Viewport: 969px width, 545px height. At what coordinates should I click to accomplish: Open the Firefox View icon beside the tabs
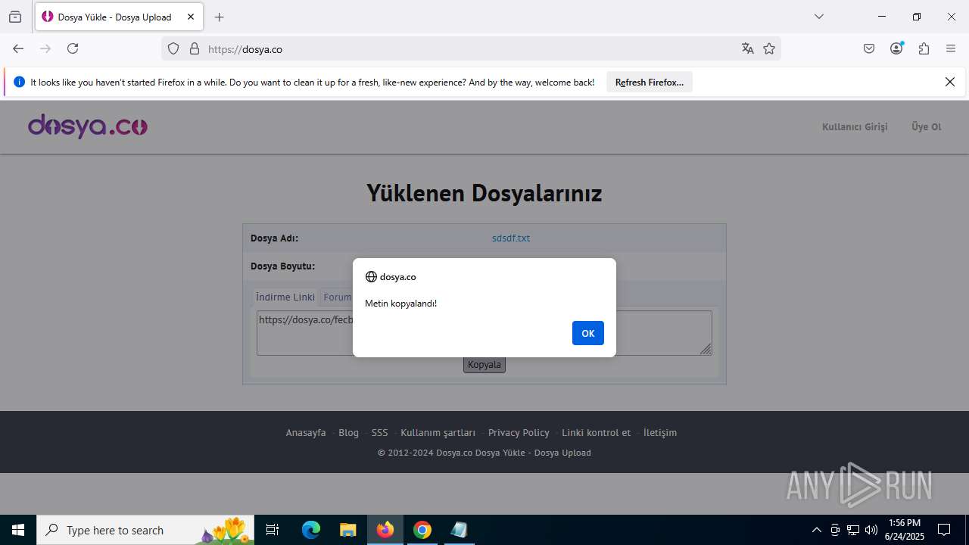pos(15,17)
